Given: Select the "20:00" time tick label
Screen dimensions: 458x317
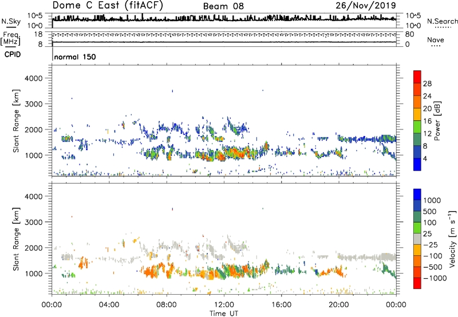Looking at the screenshot, I should 338,305.
